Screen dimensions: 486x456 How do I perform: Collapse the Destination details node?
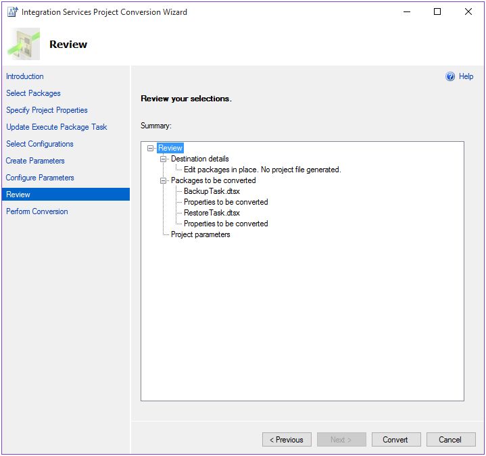pos(163,159)
